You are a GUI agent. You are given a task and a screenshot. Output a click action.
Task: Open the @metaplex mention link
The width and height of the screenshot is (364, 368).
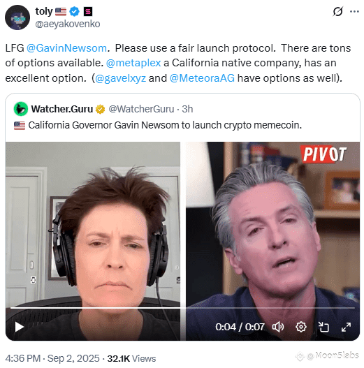coord(133,63)
